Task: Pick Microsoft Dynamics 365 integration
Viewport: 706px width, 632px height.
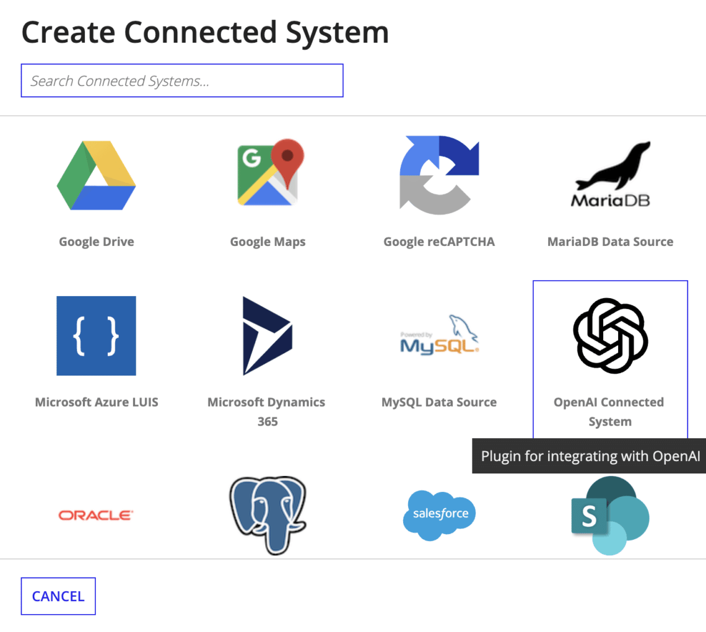Action: point(268,336)
